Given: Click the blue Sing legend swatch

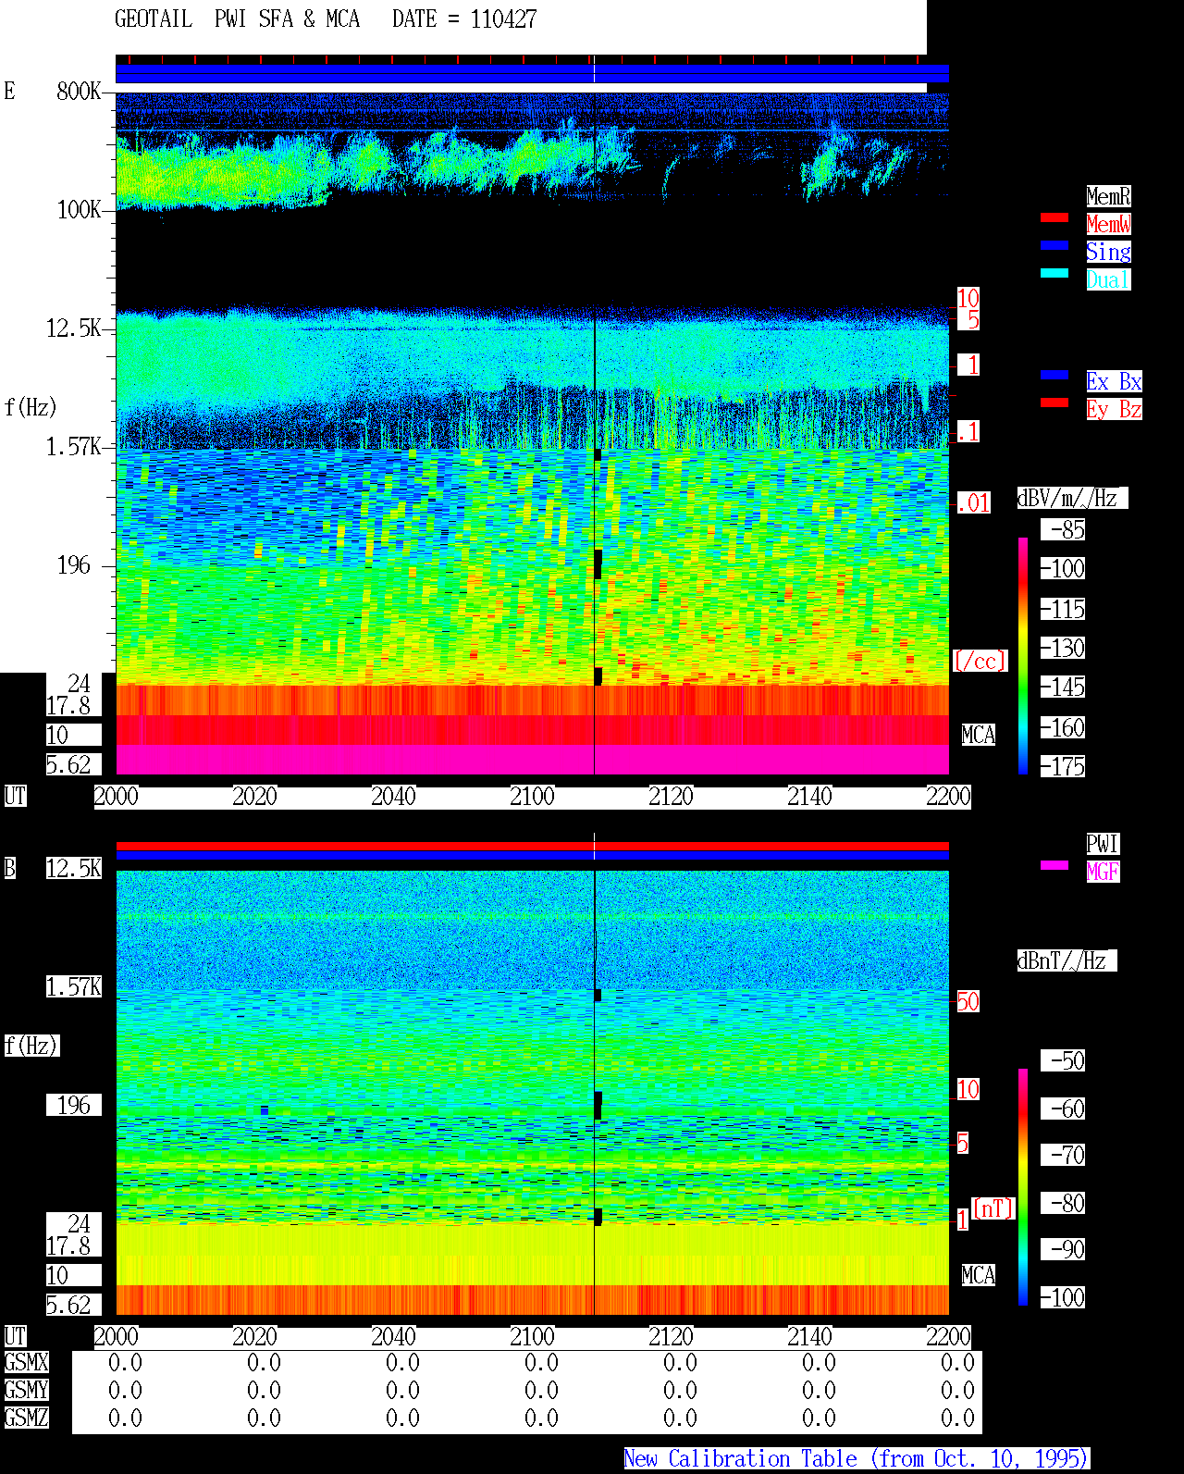Looking at the screenshot, I should (x=1054, y=245).
